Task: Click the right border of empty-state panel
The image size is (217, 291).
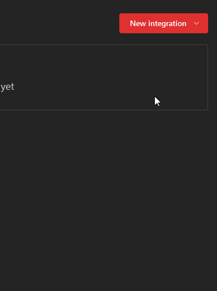Action: (208, 77)
